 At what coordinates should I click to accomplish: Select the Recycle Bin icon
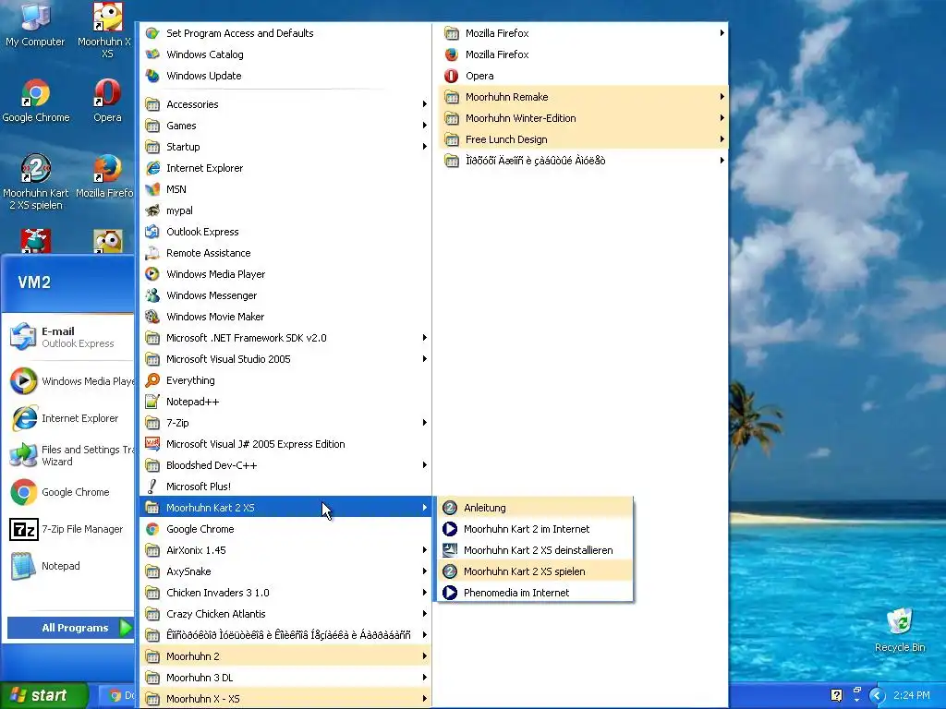(900, 630)
